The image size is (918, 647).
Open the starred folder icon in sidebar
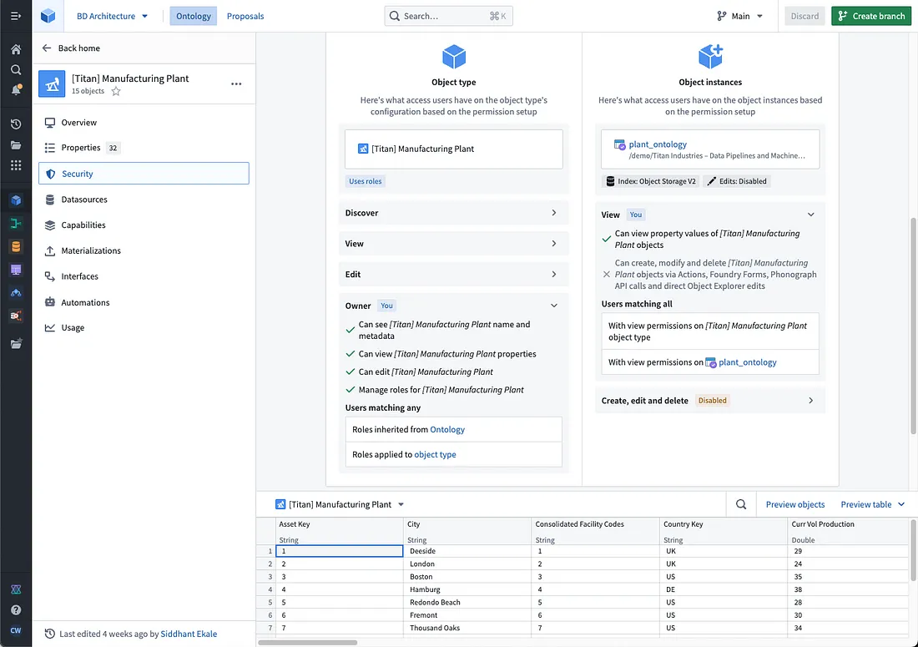click(x=16, y=344)
